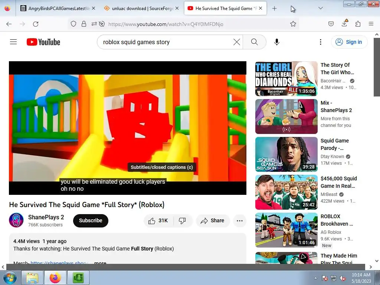The image size is (380, 285).
Task: Open the Firefox downloads panel
Action: tap(344, 23)
